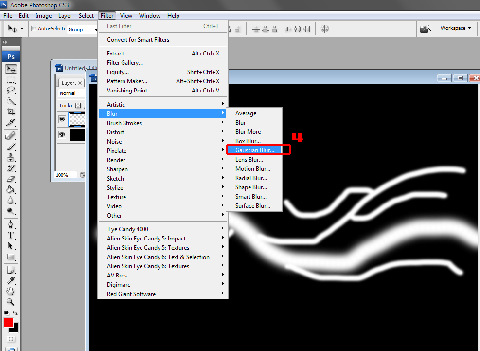
Task: Select the Rectangle shape tool
Action: [x=11, y=257]
